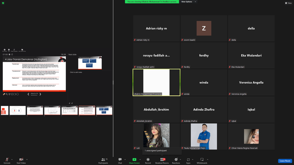This screenshot has width=294, height=165.
Task: Click third icon in presenter view top toolbar
Action: point(14,50)
